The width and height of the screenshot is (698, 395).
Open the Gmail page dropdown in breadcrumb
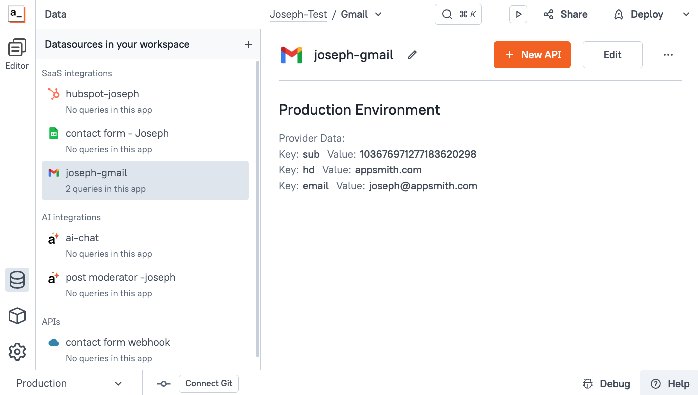[x=378, y=14]
